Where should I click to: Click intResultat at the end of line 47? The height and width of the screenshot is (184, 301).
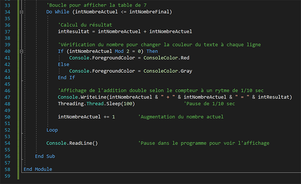point(273,97)
